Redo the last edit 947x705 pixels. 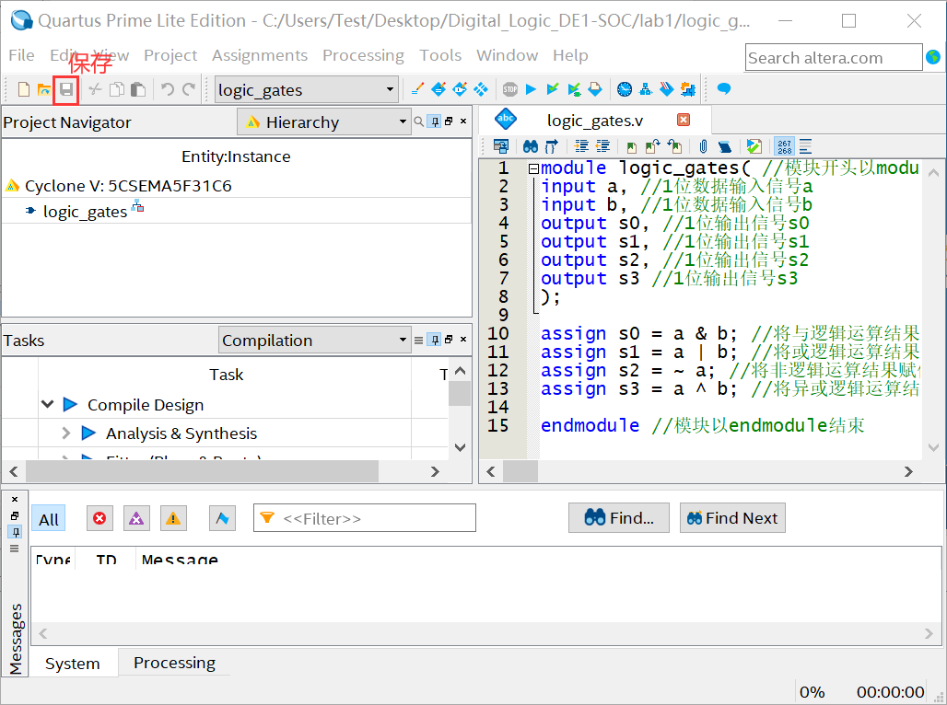click(x=189, y=90)
